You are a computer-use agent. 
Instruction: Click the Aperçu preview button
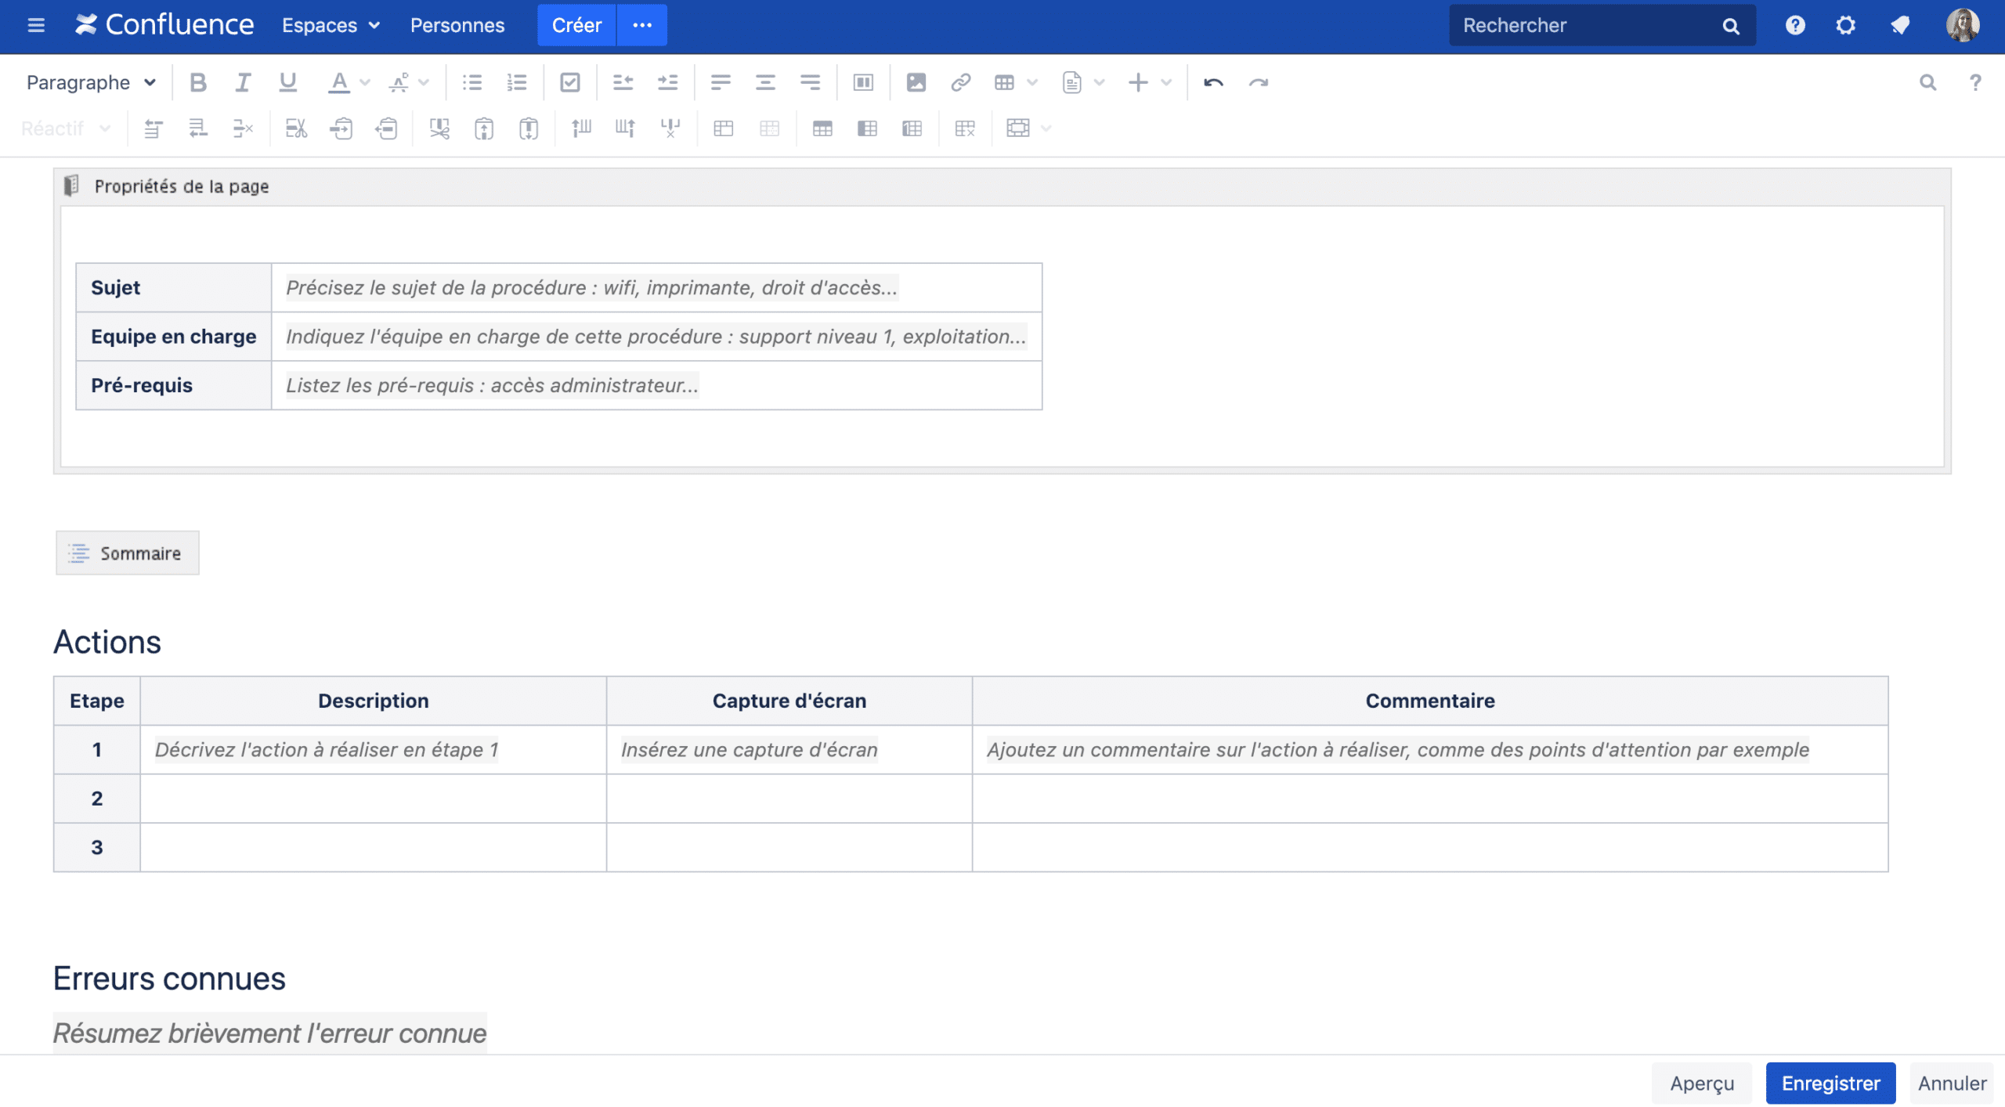pyautogui.click(x=1702, y=1083)
